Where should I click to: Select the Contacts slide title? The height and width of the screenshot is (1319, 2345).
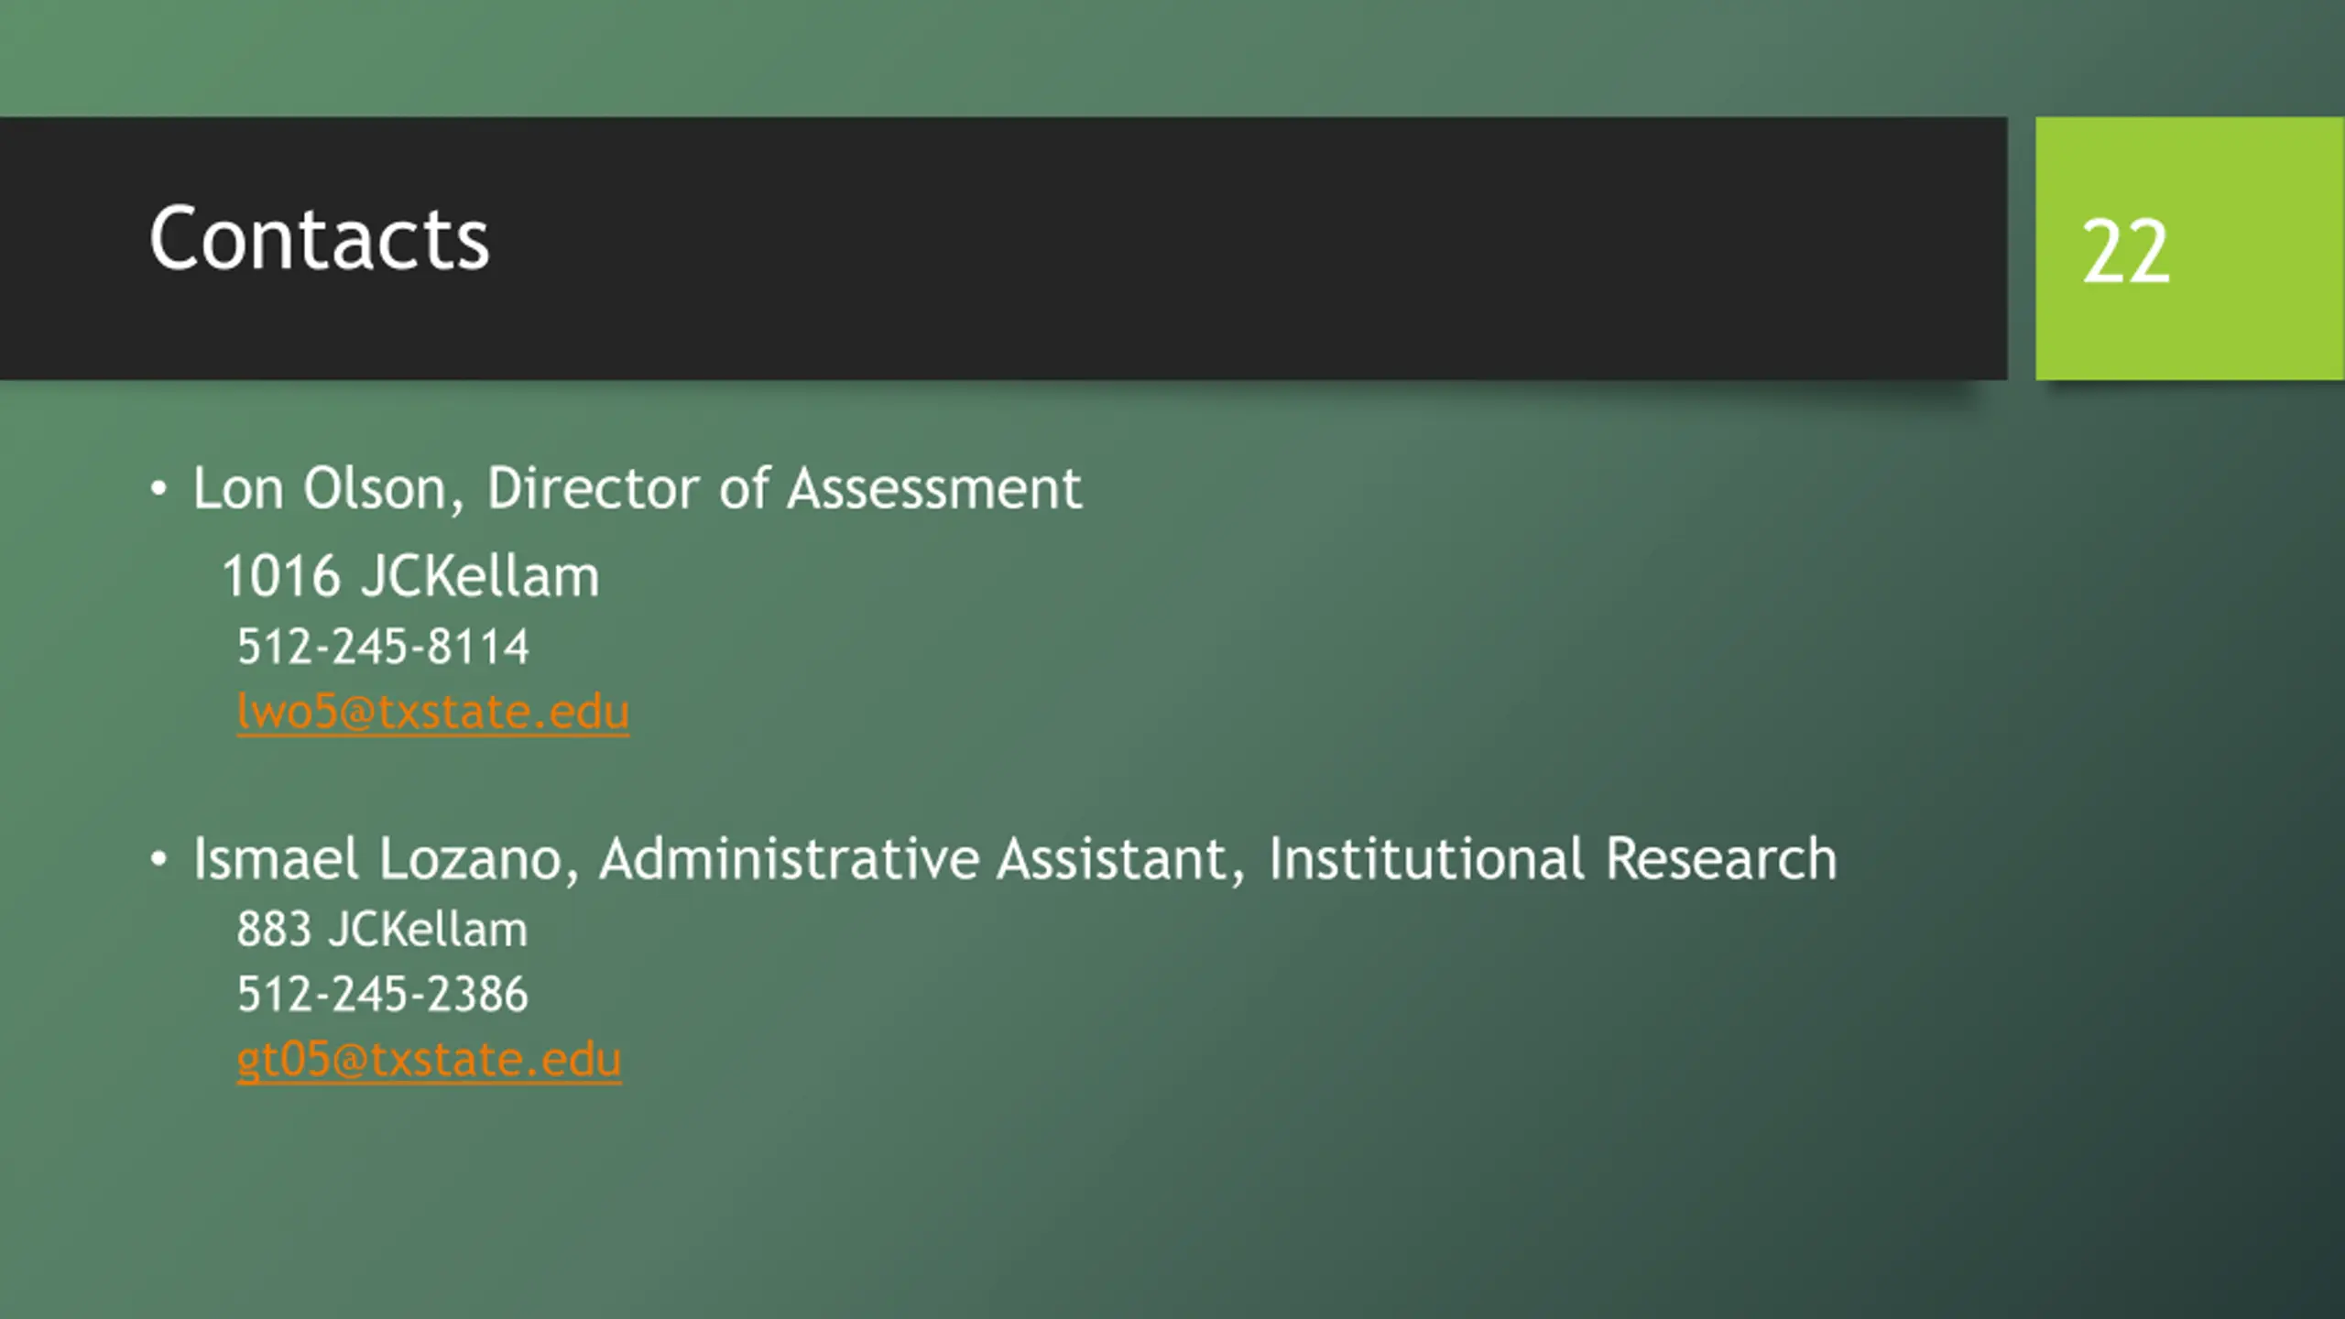tap(319, 238)
